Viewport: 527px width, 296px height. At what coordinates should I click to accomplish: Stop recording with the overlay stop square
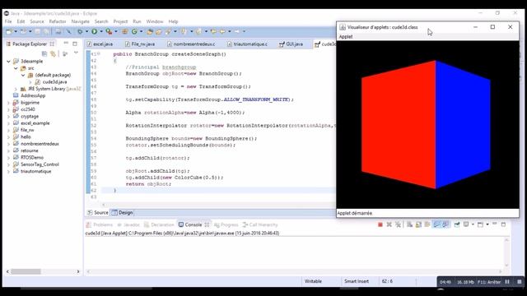click(x=520, y=282)
